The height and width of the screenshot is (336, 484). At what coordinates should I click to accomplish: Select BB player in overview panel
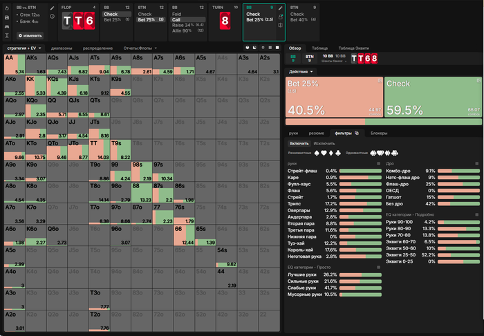pyautogui.click(x=293, y=58)
